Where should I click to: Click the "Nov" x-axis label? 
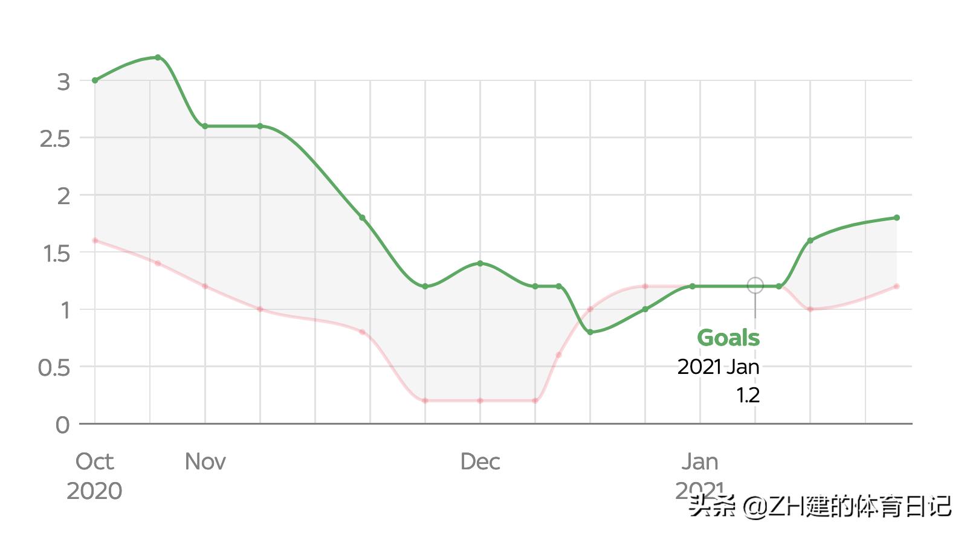205,462
